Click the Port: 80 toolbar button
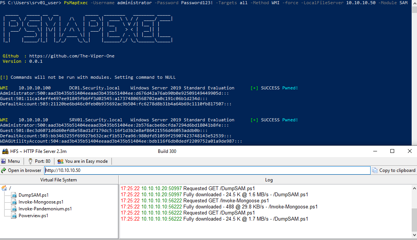Image resolution: width=417 pixels, height=240 pixels. pyautogui.click(x=39, y=161)
